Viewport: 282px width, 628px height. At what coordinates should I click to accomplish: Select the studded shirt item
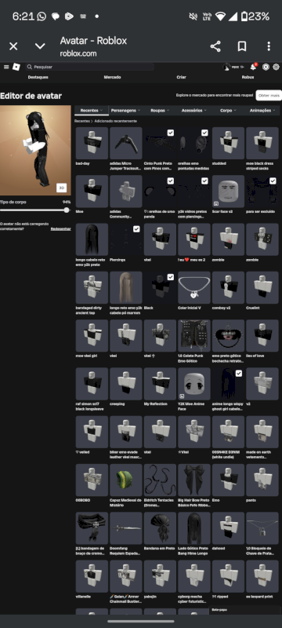228,144
